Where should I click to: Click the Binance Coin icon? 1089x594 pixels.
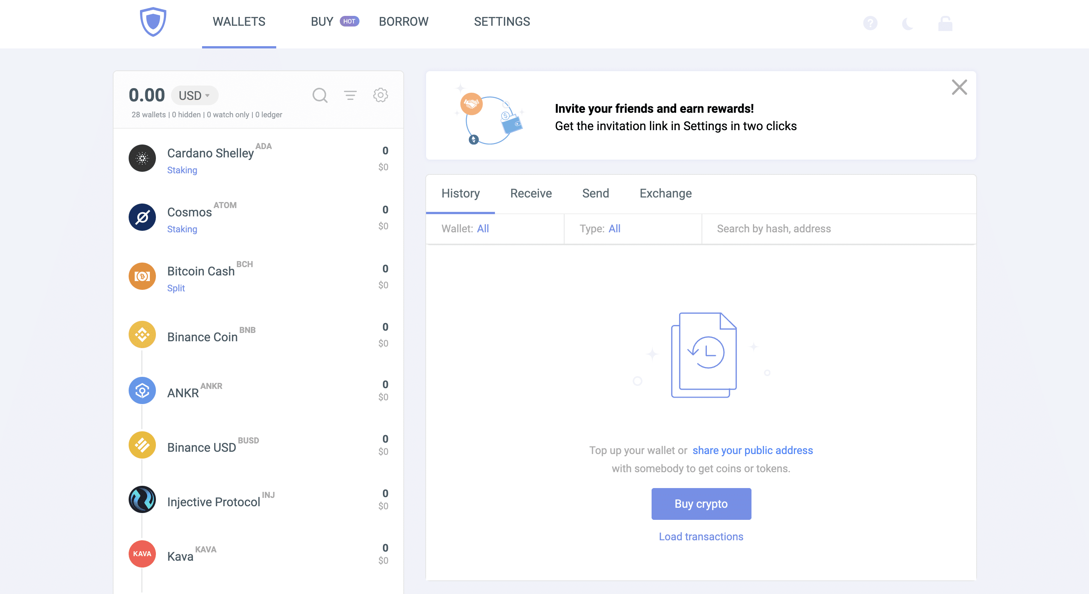(x=142, y=334)
